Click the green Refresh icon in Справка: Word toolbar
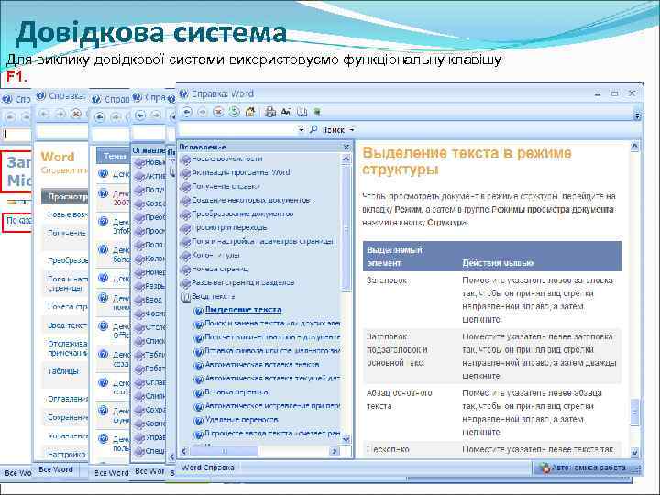The width and height of the screenshot is (660, 495). [234, 112]
